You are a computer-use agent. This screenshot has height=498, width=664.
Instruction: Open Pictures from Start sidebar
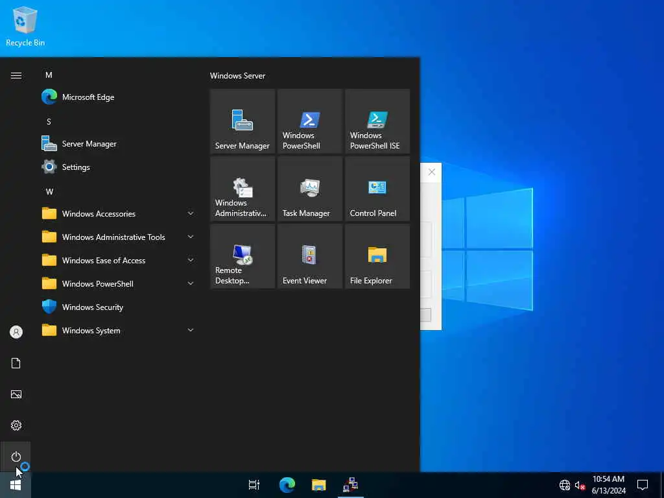tap(16, 394)
